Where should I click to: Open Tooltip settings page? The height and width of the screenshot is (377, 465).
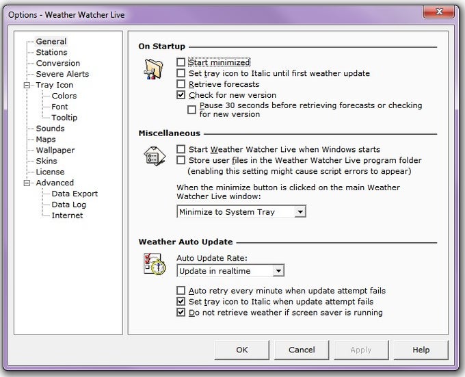pos(64,118)
